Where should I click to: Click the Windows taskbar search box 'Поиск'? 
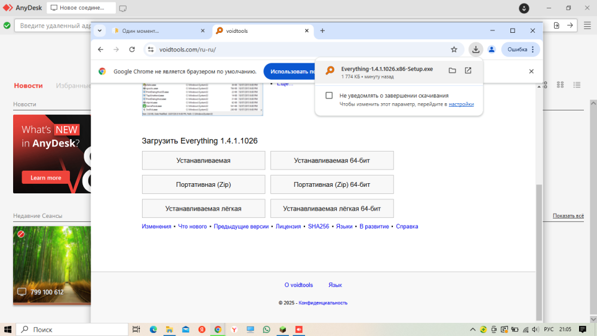[72, 329]
